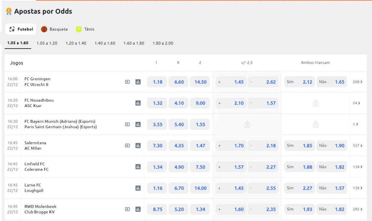Open the Tênis sport tab

[85, 29]
